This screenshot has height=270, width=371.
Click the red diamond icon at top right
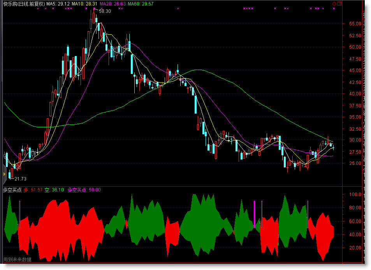334,4
